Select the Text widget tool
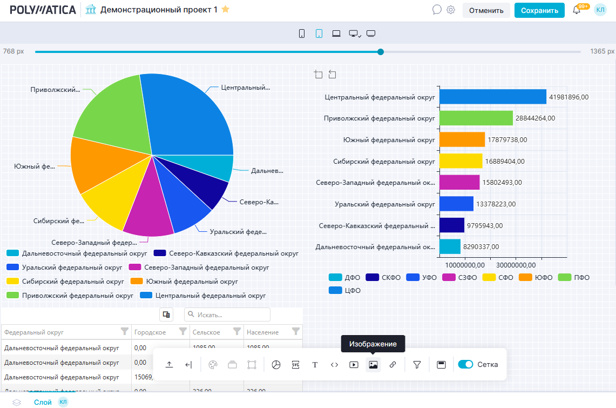The width and height of the screenshot is (616, 408). [x=315, y=365]
